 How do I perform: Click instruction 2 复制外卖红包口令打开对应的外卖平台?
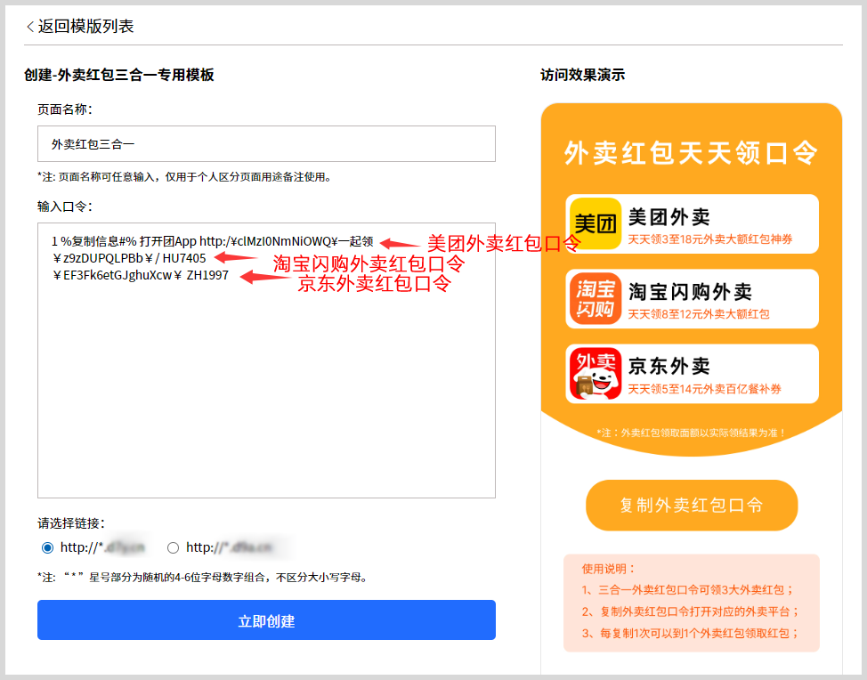(691, 611)
